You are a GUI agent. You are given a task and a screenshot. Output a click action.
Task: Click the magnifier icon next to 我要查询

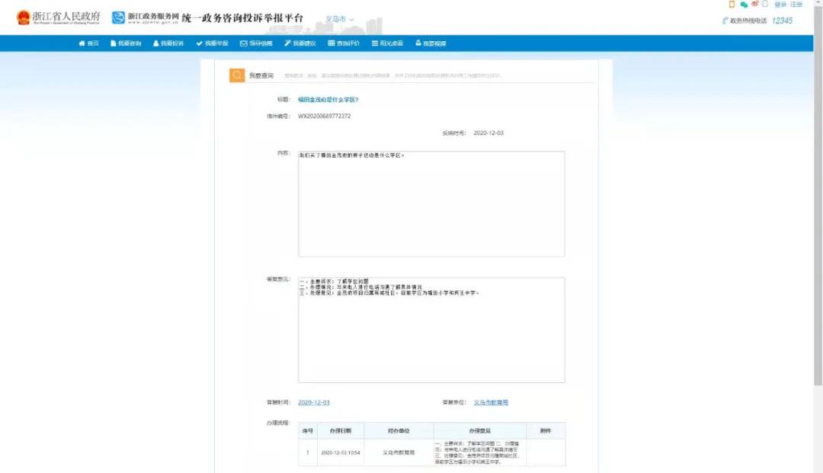tap(236, 75)
